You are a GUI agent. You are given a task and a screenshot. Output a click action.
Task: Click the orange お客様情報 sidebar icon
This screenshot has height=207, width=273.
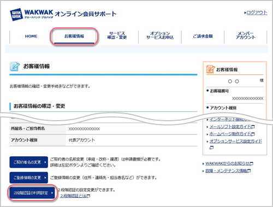[x=210, y=69]
